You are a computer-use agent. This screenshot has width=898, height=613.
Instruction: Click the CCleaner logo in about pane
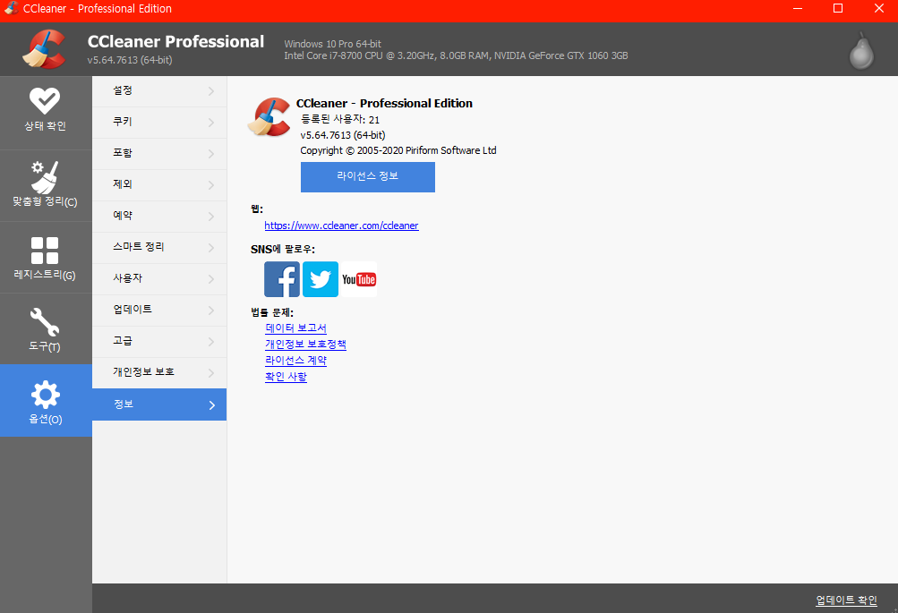[269, 116]
